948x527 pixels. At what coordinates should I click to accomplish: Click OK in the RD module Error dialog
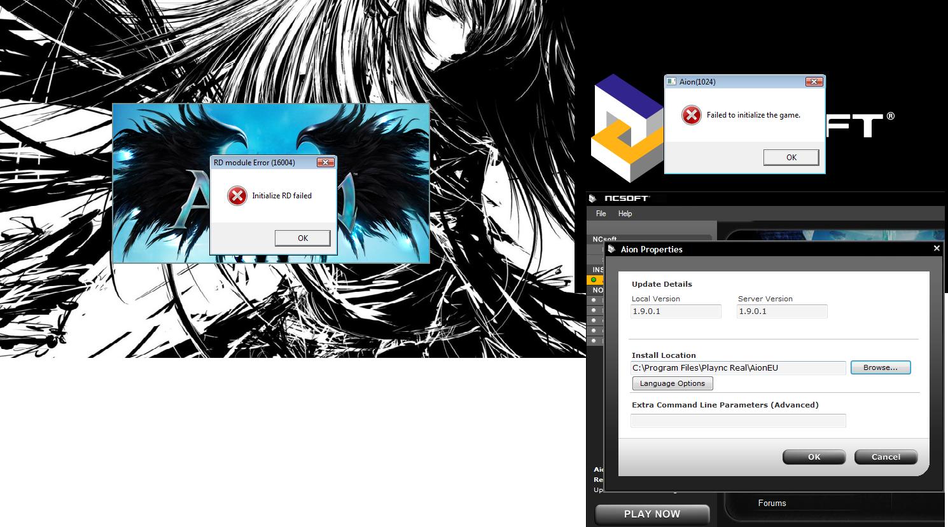pos(302,238)
